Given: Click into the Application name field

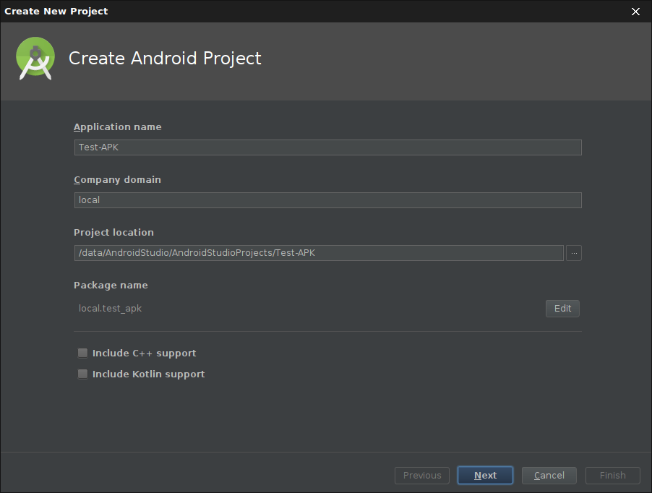Looking at the screenshot, I should [327, 147].
